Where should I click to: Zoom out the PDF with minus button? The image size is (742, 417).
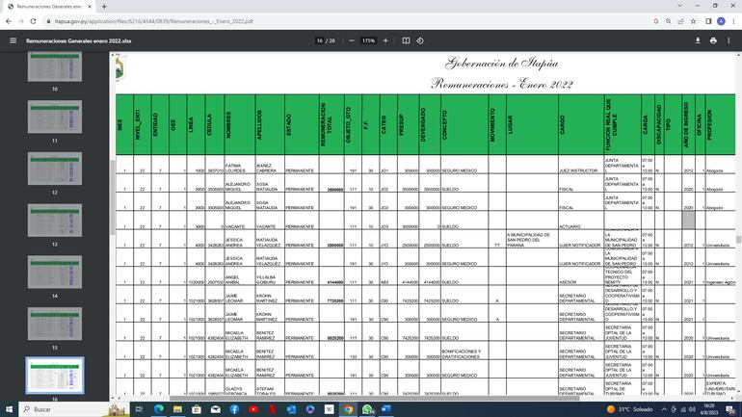pyautogui.click(x=351, y=40)
